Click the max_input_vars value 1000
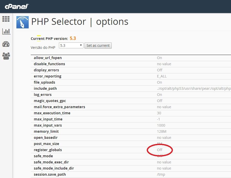 161,125
